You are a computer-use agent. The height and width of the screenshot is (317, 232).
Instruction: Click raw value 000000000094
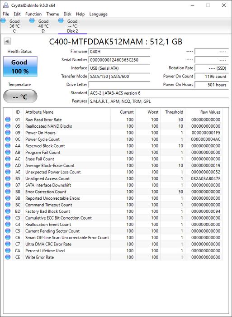pos(206,211)
